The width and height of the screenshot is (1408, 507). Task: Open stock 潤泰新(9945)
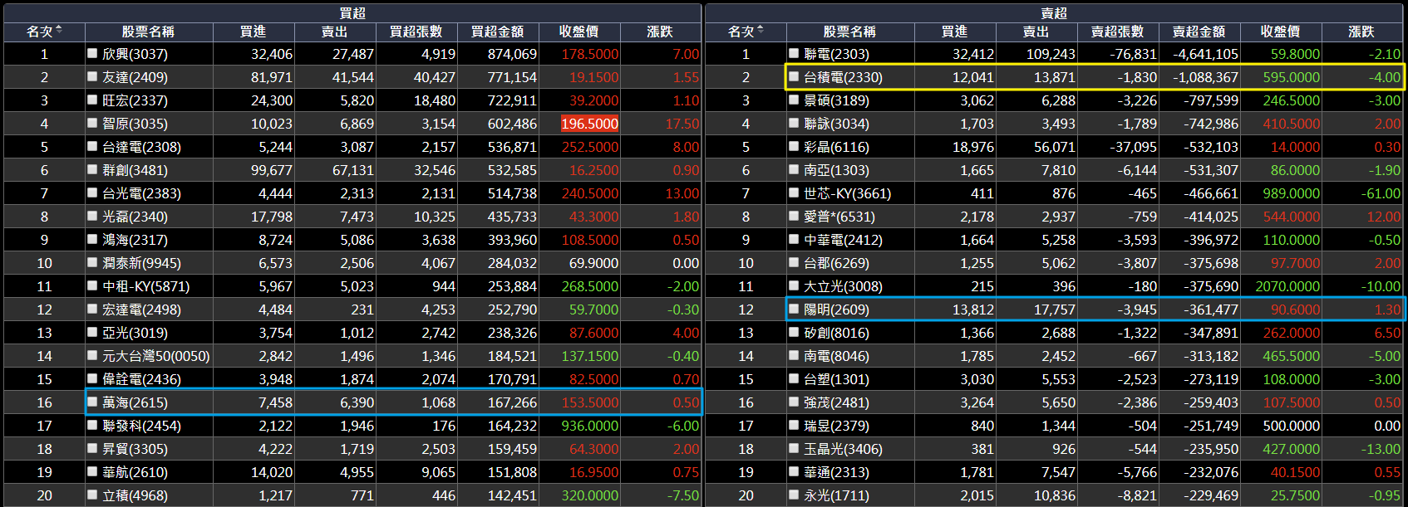[141, 263]
